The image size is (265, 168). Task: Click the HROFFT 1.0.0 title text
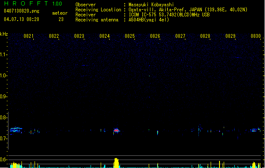tap(33, 3)
